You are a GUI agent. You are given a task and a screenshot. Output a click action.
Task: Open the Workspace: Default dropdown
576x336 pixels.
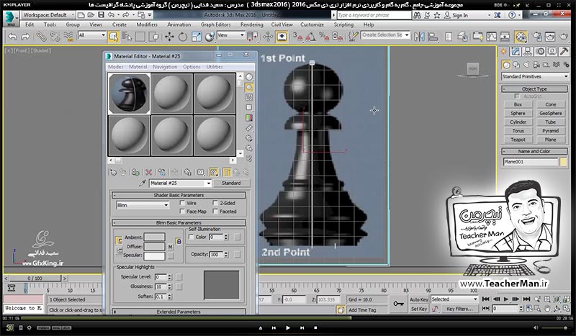pyautogui.click(x=48, y=15)
